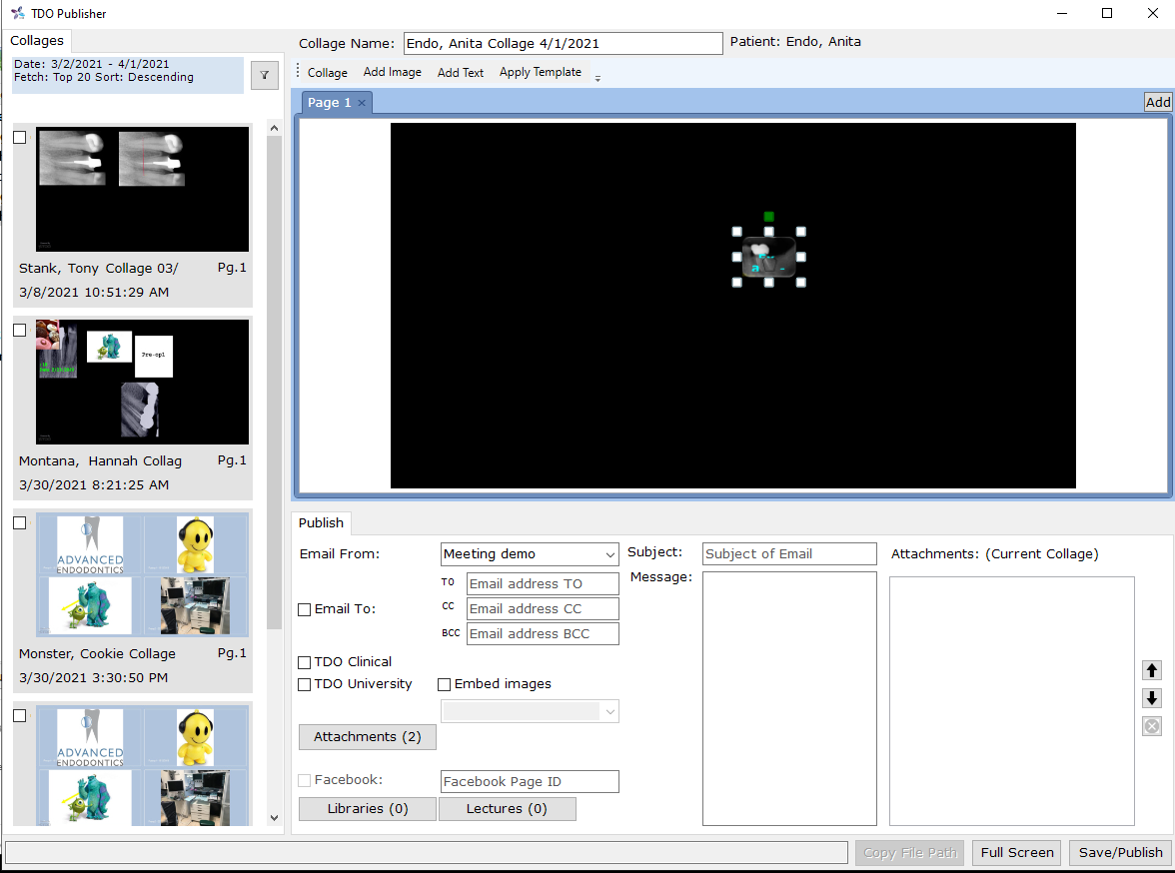
Task: Expand the Email From dropdown
Action: [x=609, y=554]
